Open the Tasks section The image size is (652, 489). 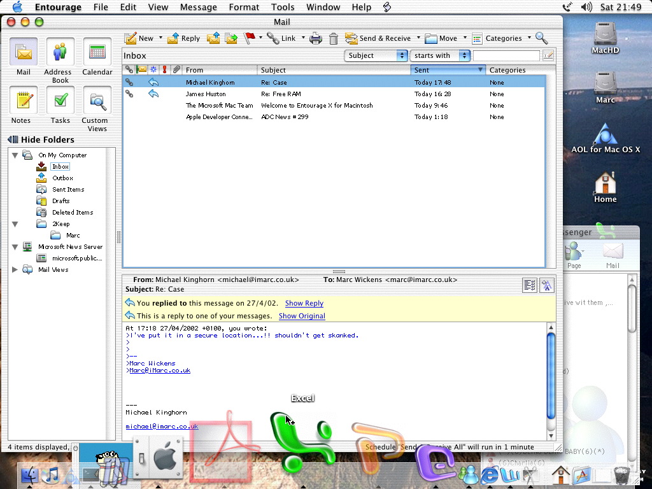60,101
